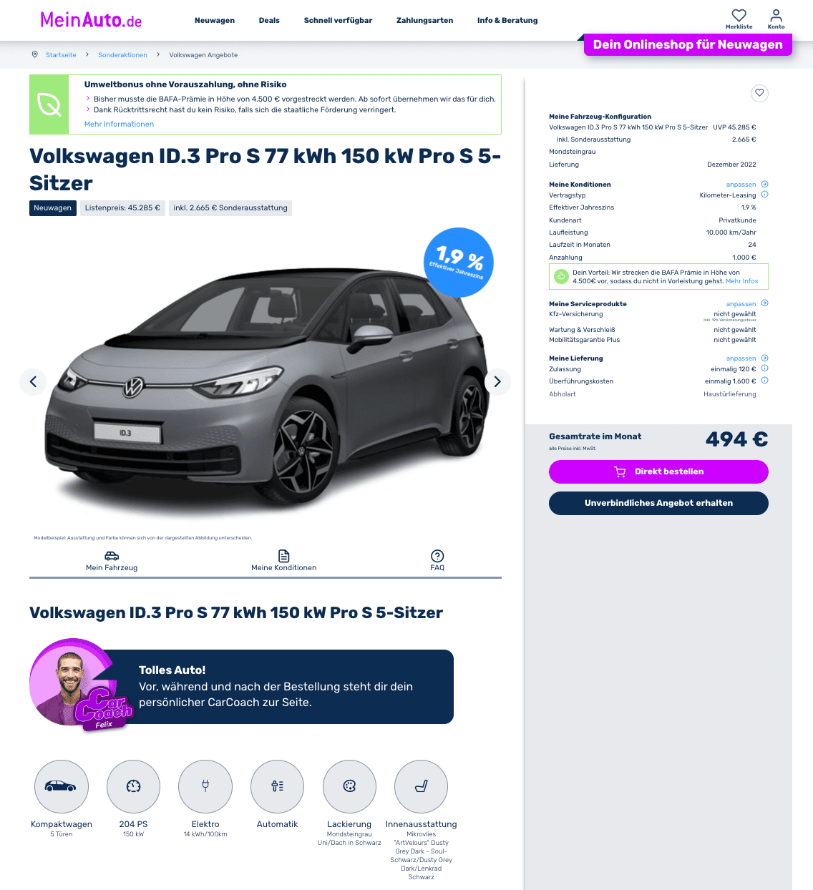Click the info icon next to Kilometer-Leasing
Viewport: 813px width, 890px height.
764,195
